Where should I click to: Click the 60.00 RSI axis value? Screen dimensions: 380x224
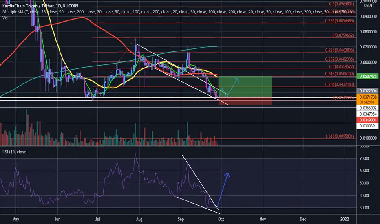click(x=364, y=171)
